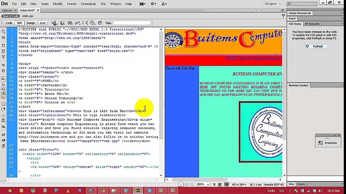Viewport: 346px width, 194px height.
Task: Select the Zoom magnifier tool in status bar
Action: [x=192, y=185]
